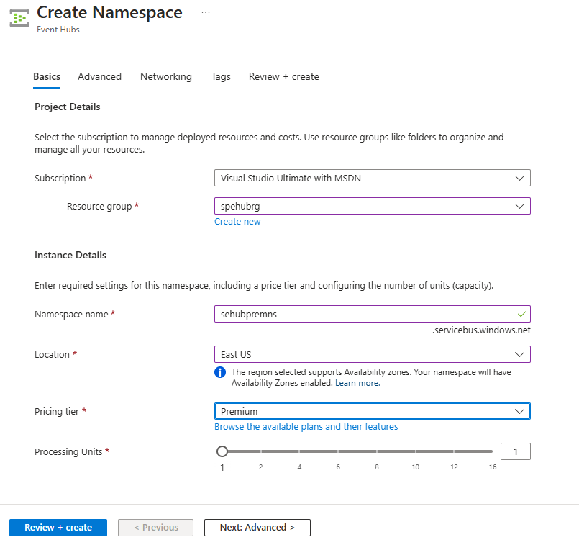Click the Create new resource group link
The height and width of the screenshot is (545, 579).
[x=237, y=222]
